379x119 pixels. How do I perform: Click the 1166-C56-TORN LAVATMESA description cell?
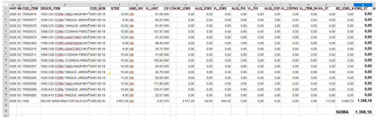(x=65, y=43)
